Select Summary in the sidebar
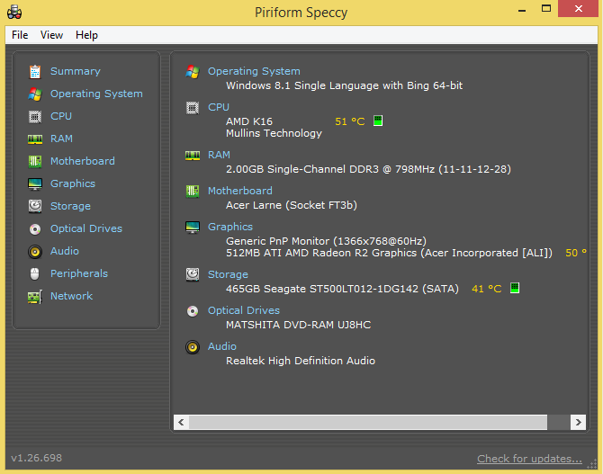603x474 pixels. pyautogui.click(x=76, y=71)
